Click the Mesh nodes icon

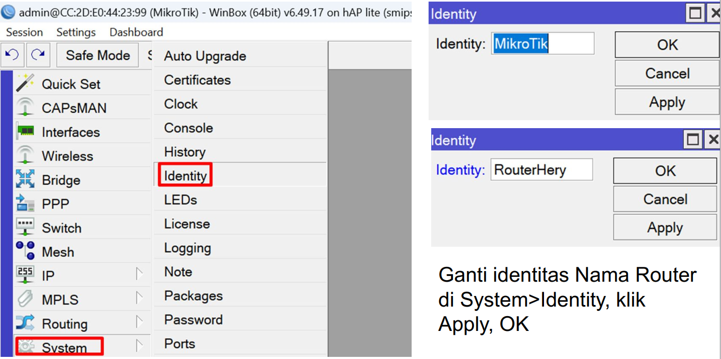pos(25,251)
